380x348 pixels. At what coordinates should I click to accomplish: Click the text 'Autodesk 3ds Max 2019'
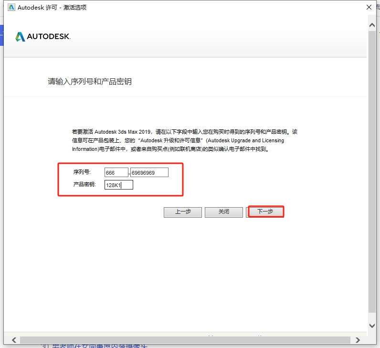point(122,132)
